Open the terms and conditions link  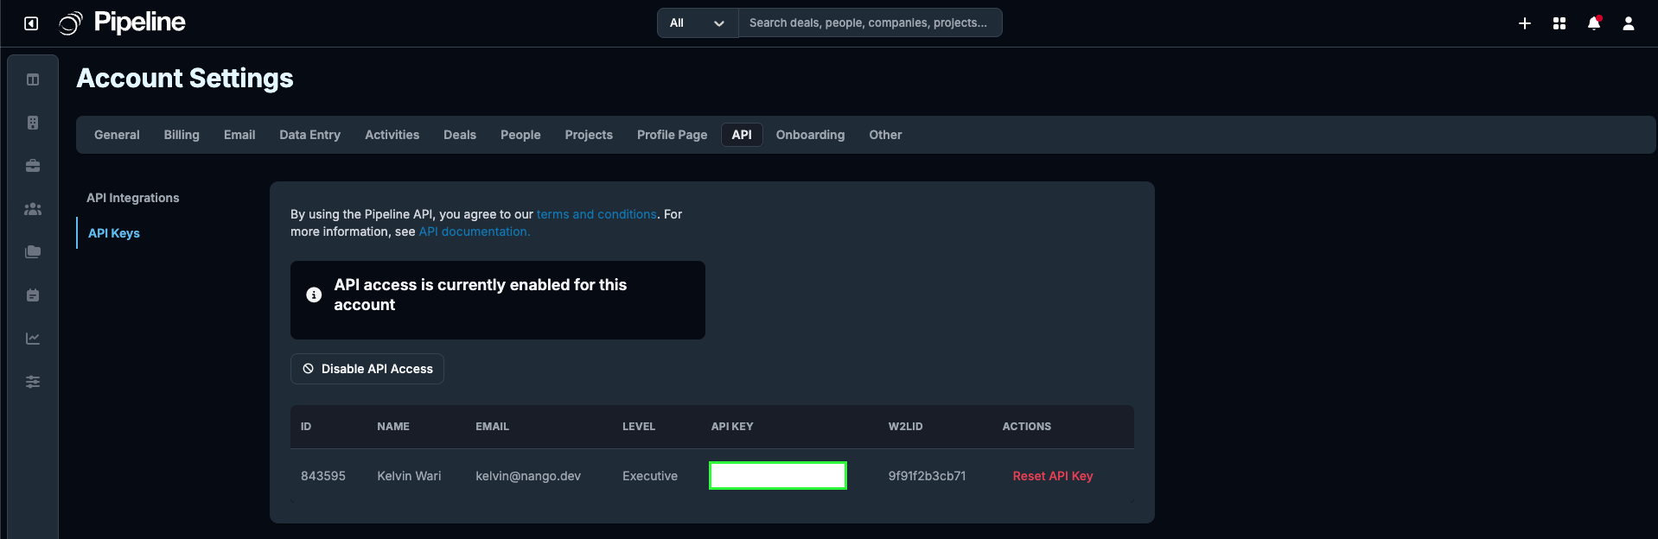pyautogui.click(x=596, y=214)
